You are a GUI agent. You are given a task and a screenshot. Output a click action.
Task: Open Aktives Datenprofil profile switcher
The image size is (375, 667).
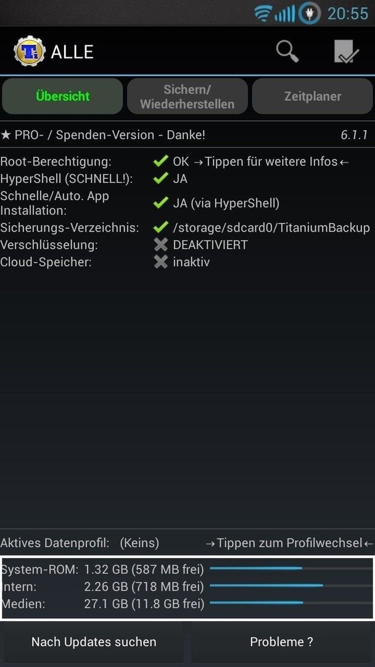point(187,543)
